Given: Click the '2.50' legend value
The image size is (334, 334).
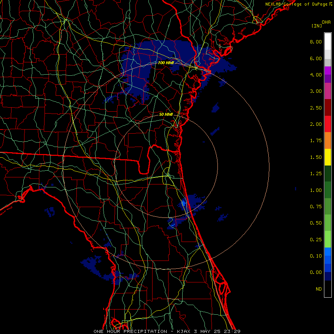Looking at the screenshot, I should point(316,108).
